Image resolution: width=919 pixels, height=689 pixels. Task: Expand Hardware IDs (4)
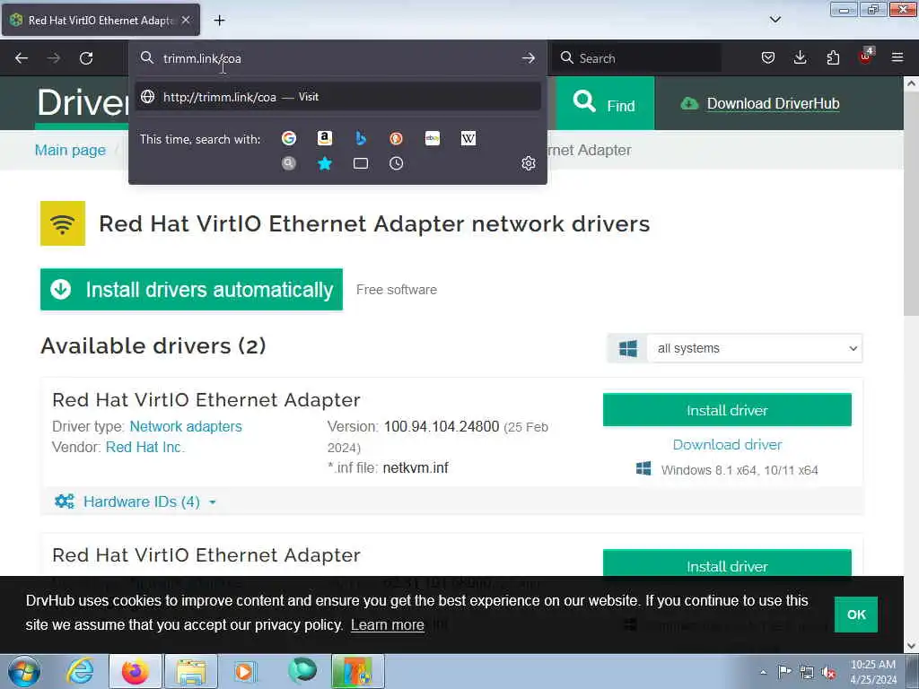pyautogui.click(x=136, y=501)
